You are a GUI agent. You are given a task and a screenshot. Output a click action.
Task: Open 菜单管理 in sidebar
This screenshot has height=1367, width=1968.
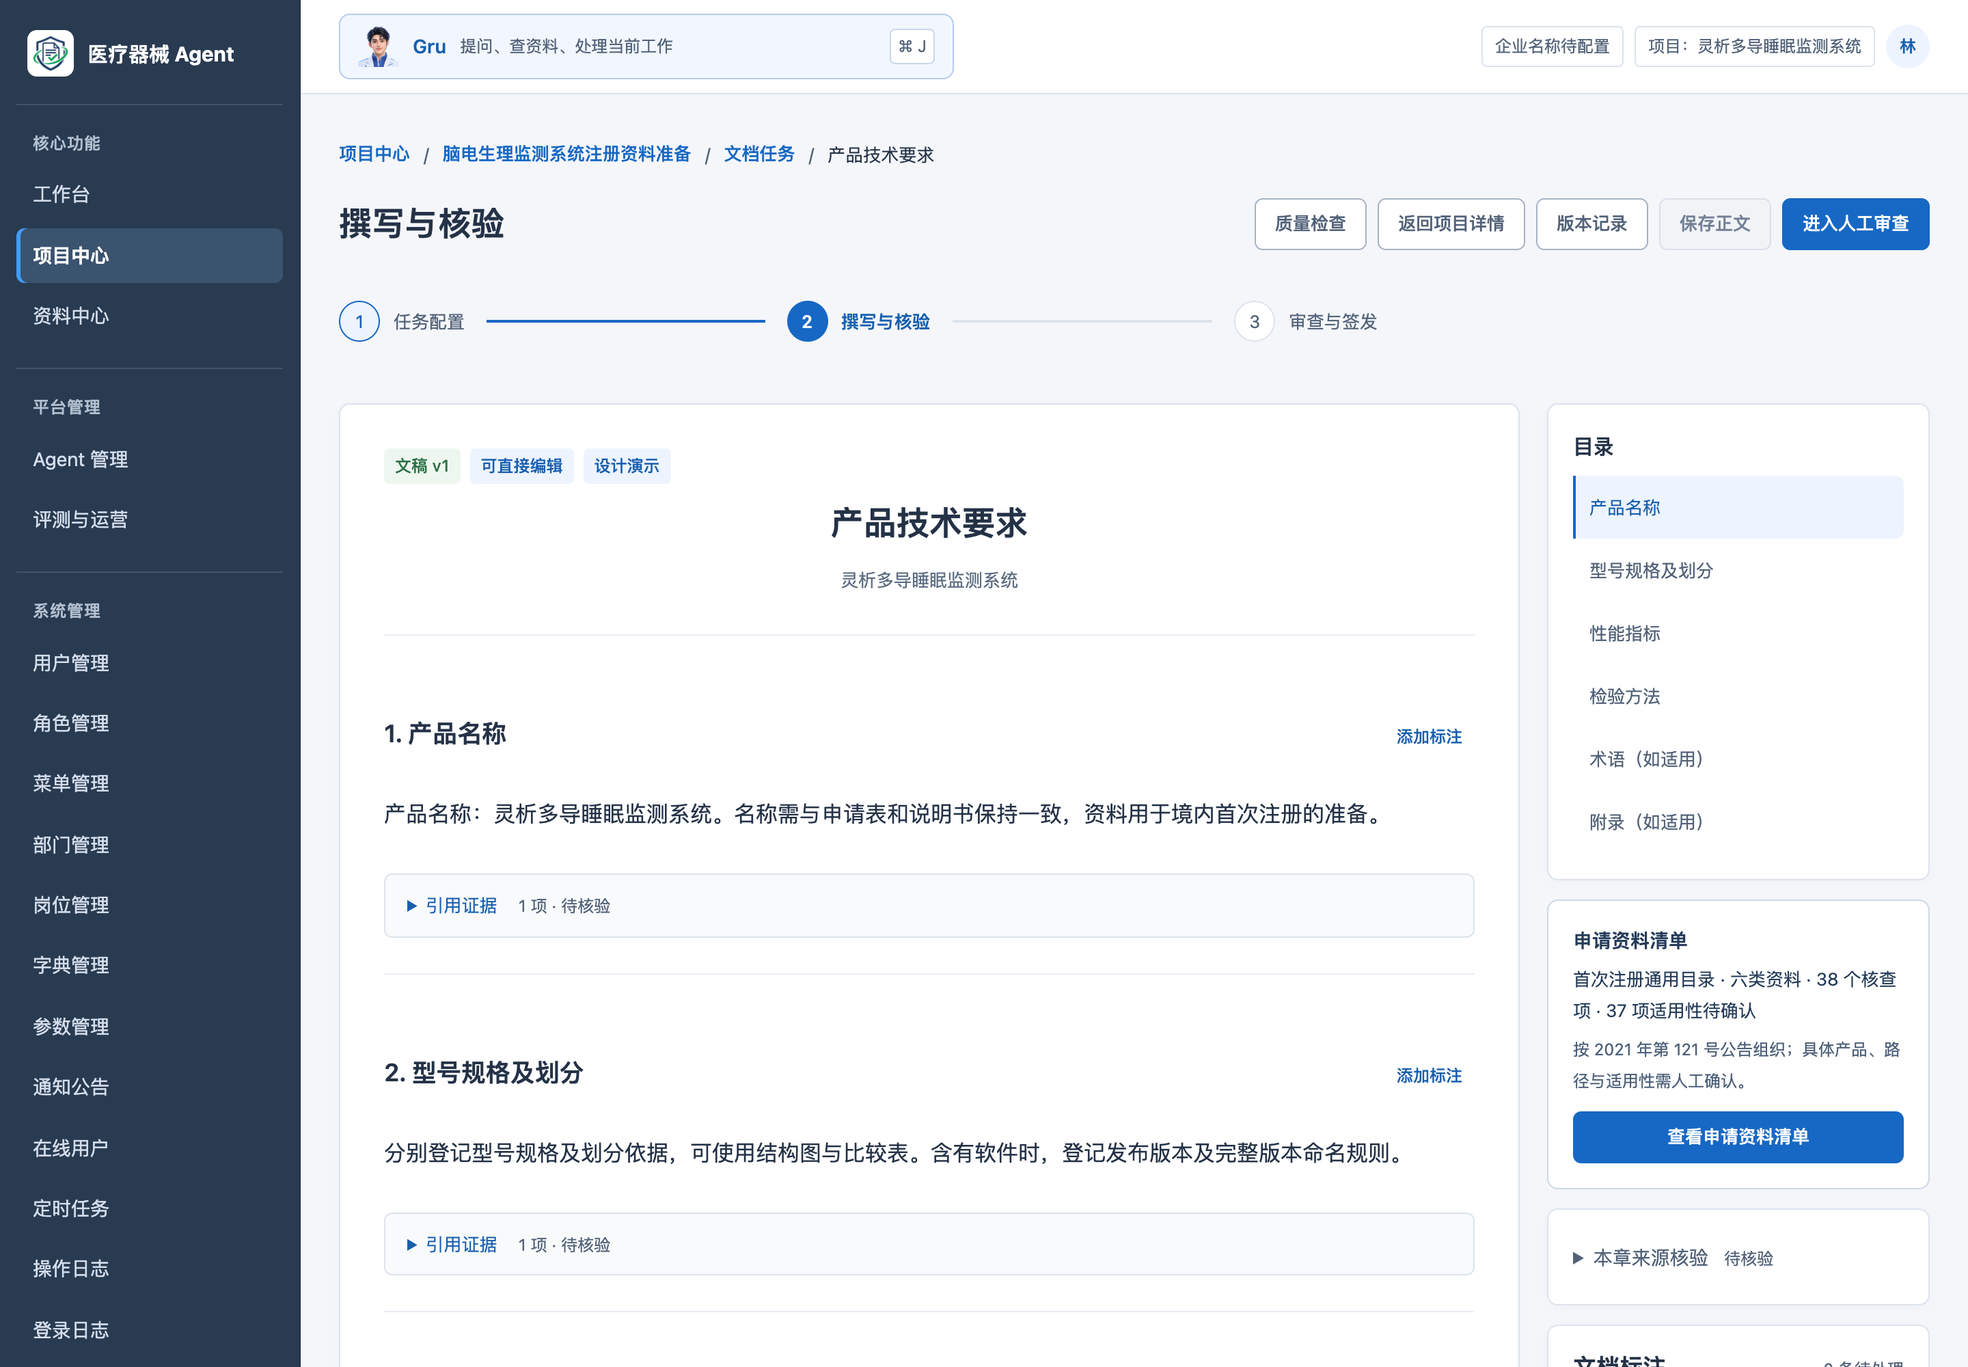tap(149, 783)
